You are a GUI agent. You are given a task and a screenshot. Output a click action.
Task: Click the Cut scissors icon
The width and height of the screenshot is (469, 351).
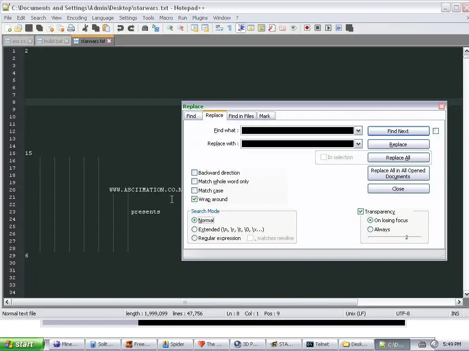coord(85,28)
